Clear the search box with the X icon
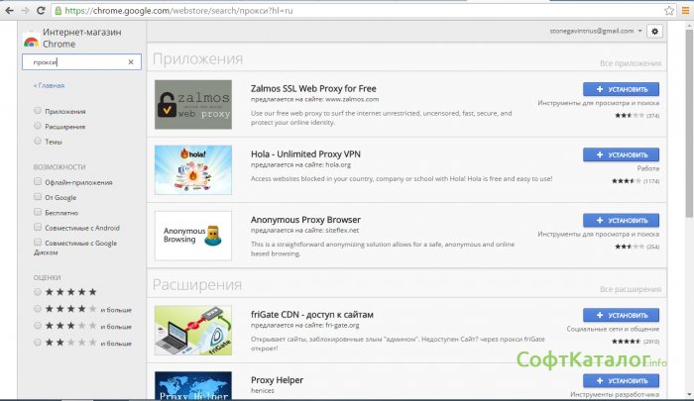Screen dimensions: 694x401 (131, 61)
